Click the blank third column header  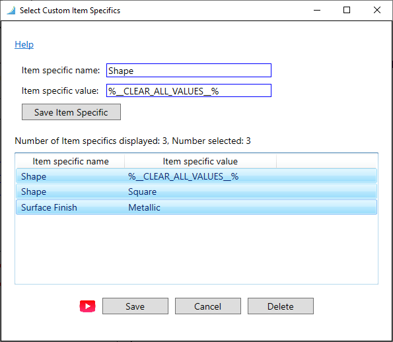(x=327, y=161)
